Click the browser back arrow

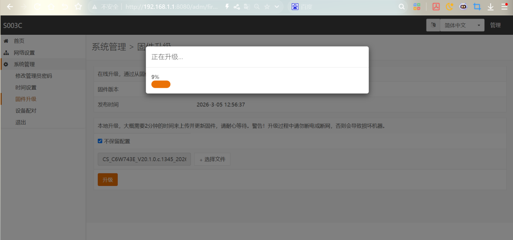[10, 7]
